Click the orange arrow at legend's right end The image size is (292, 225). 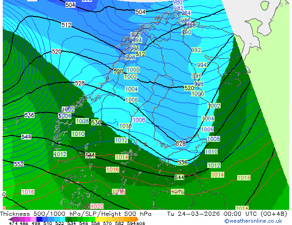coord(137,219)
